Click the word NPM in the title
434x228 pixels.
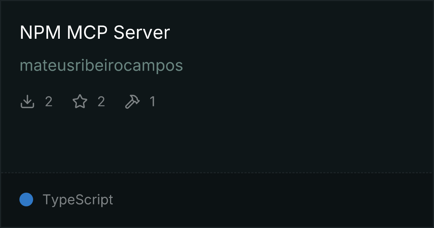pos(40,33)
